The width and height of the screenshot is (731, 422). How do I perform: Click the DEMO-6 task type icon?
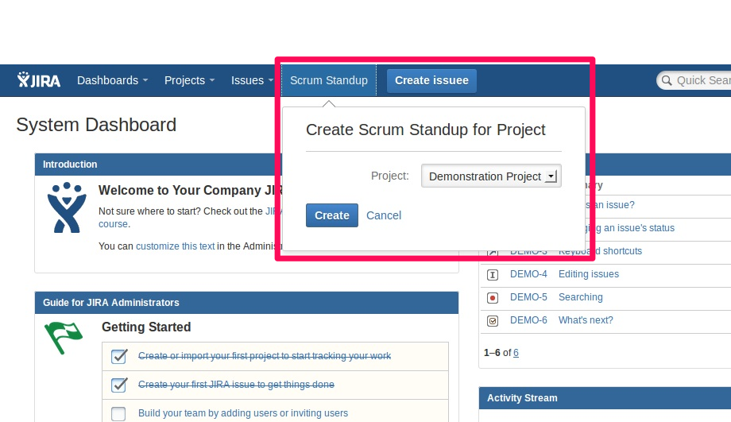pyautogui.click(x=493, y=321)
